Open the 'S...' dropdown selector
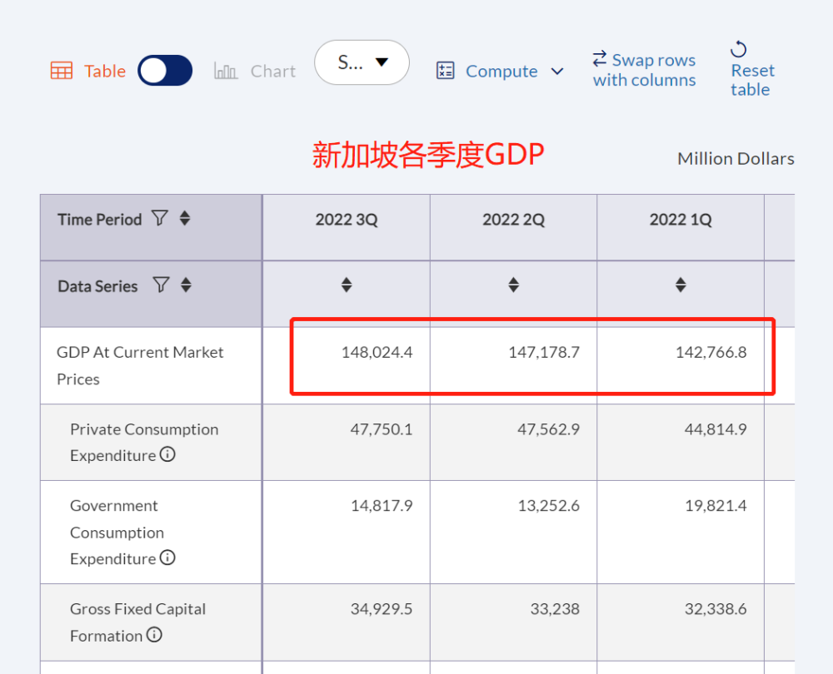The height and width of the screenshot is (674, 833). point(362,62)
